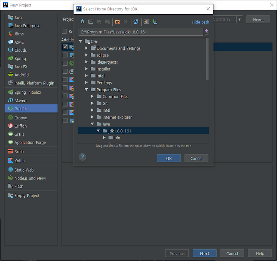
Task: Click the directory tree vertical scrollbar
Action: (207, 59)
